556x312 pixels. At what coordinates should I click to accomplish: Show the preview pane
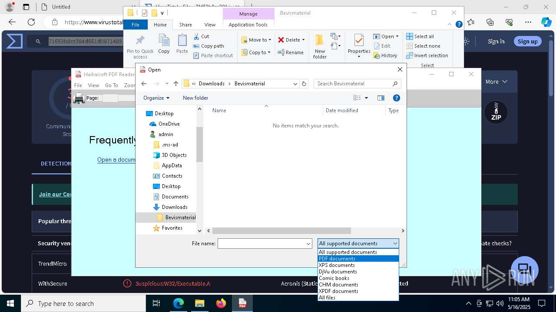coord(381,98)
